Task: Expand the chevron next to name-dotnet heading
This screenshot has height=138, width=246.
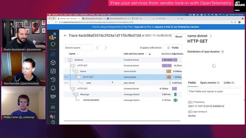Action: coord(211,36)
